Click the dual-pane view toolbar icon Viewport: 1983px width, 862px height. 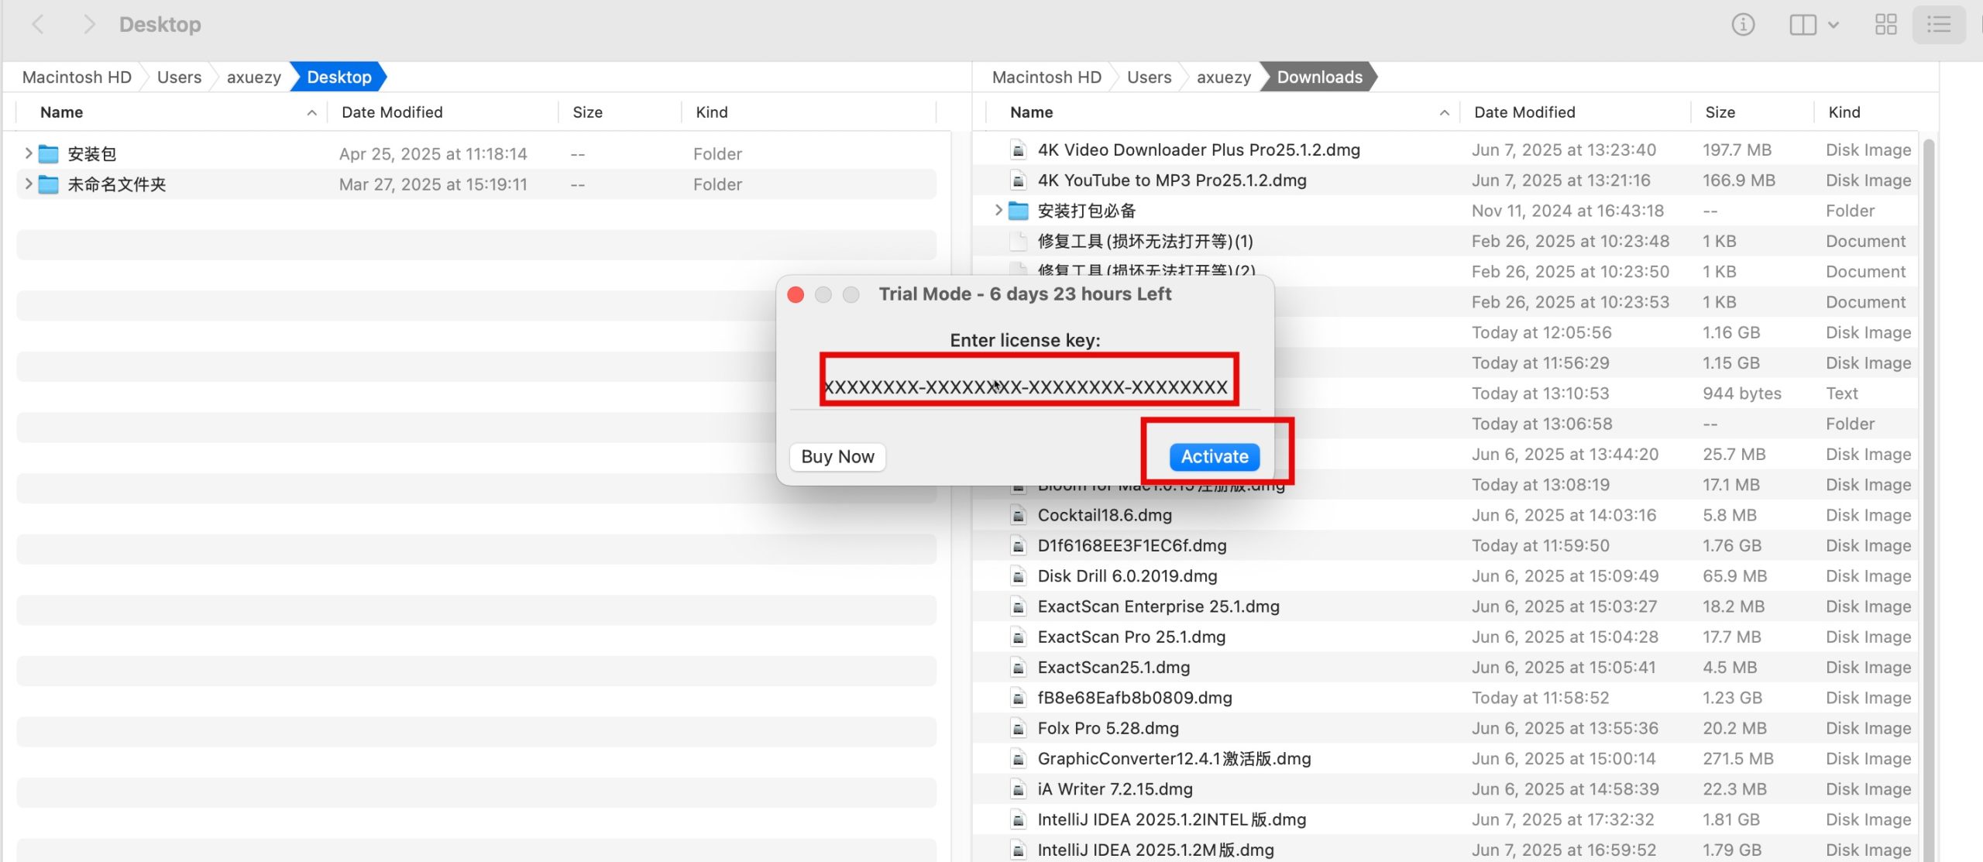point(1803,25)
